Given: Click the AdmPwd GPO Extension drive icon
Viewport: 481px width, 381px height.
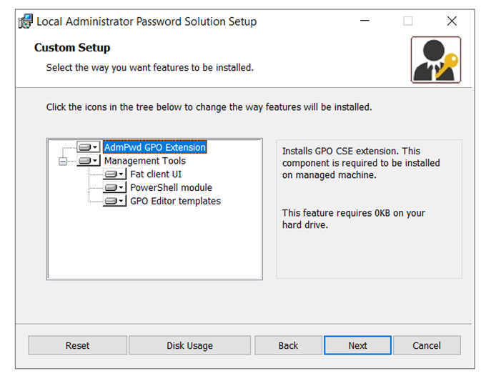Looking at the screenshot, I should (84, 147).
